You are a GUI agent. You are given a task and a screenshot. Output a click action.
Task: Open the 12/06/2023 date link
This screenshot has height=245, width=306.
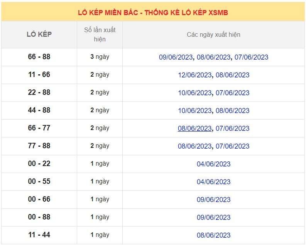tap(195, 75)
